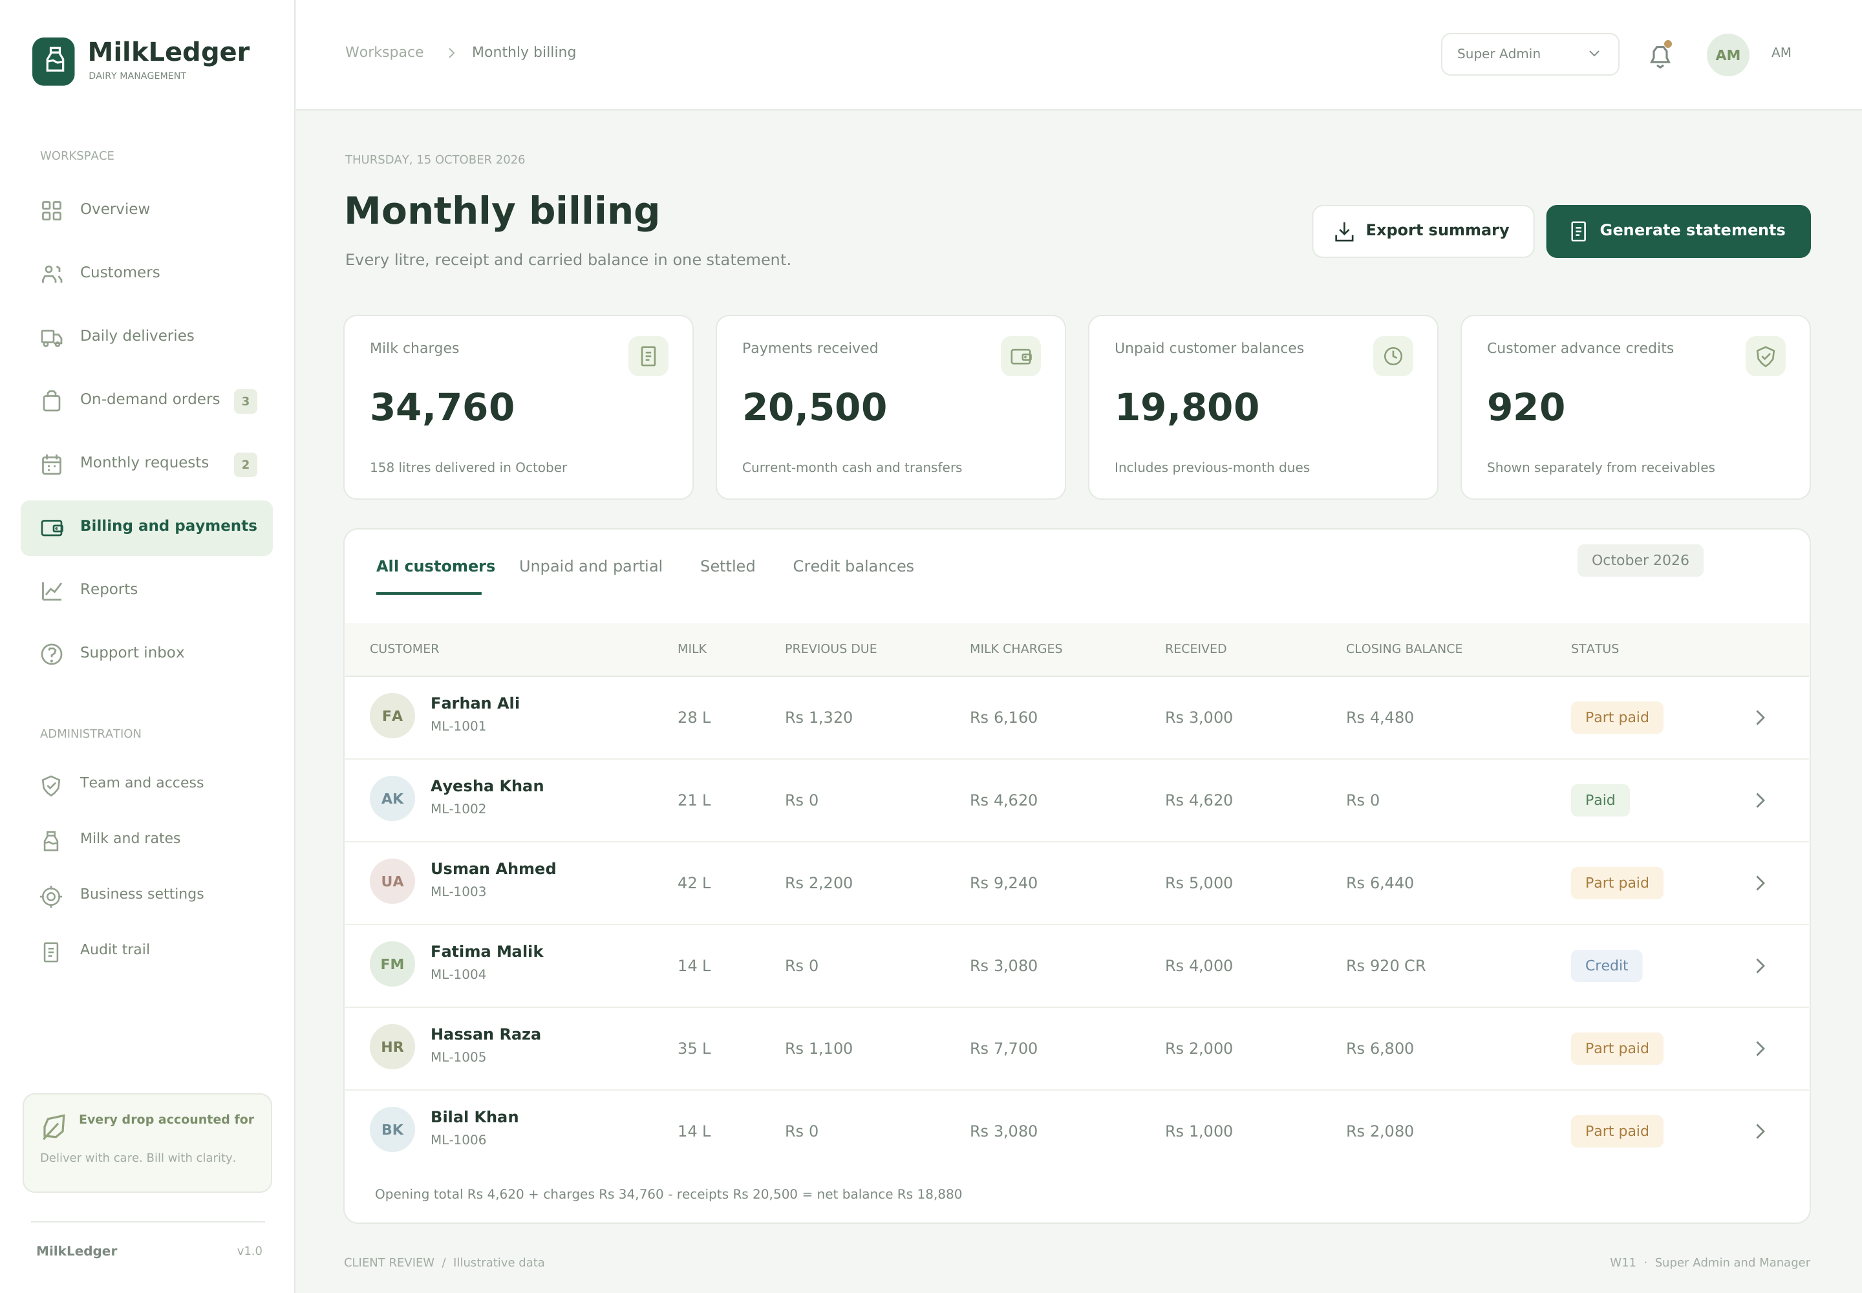Expand Hassan Raza row chevron
Screen dimensions: 1862x1293
(x=1760, y=1047)
